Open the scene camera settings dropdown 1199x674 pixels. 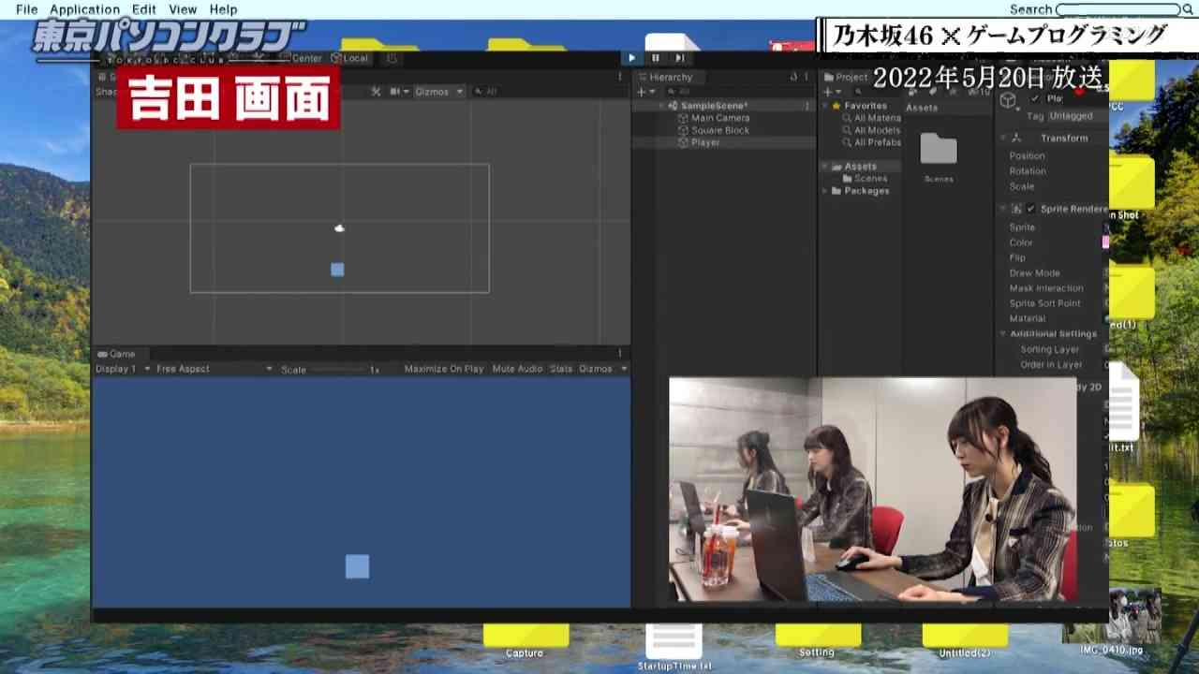coord(400,92)
